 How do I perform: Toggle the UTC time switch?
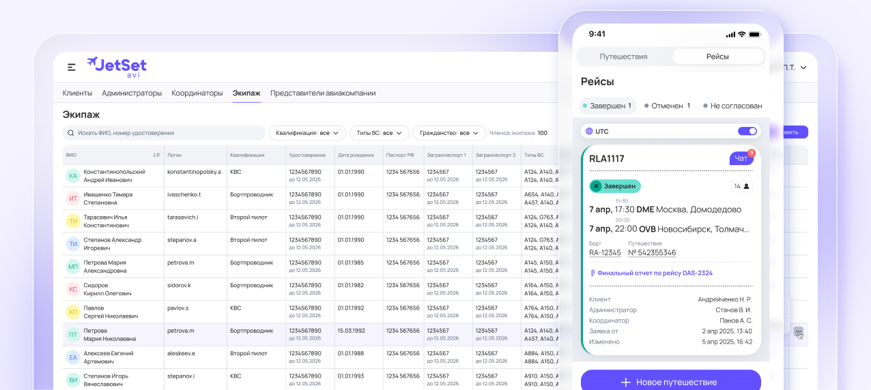click(747, 131)
